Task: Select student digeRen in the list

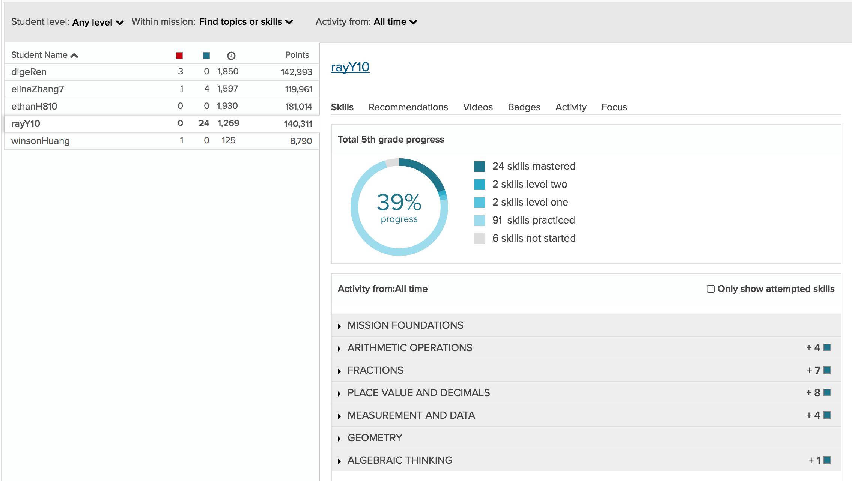Action: pos(161,72)
